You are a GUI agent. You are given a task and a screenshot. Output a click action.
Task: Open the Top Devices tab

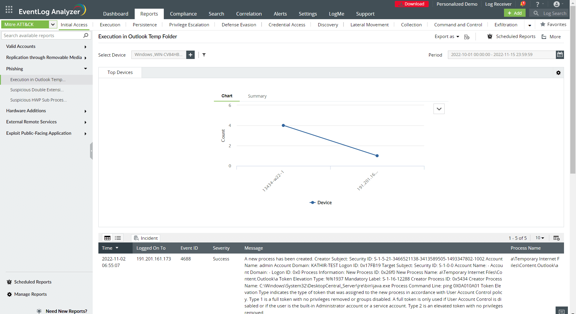120,72
